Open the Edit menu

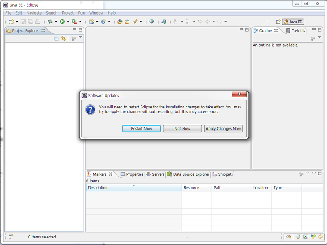pos(19,13)
